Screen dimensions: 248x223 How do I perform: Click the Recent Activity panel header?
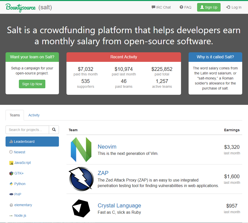coord(124,57)
